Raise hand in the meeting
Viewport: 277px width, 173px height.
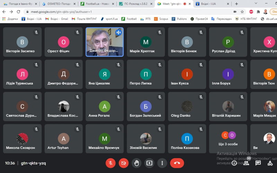coord(136,163)
